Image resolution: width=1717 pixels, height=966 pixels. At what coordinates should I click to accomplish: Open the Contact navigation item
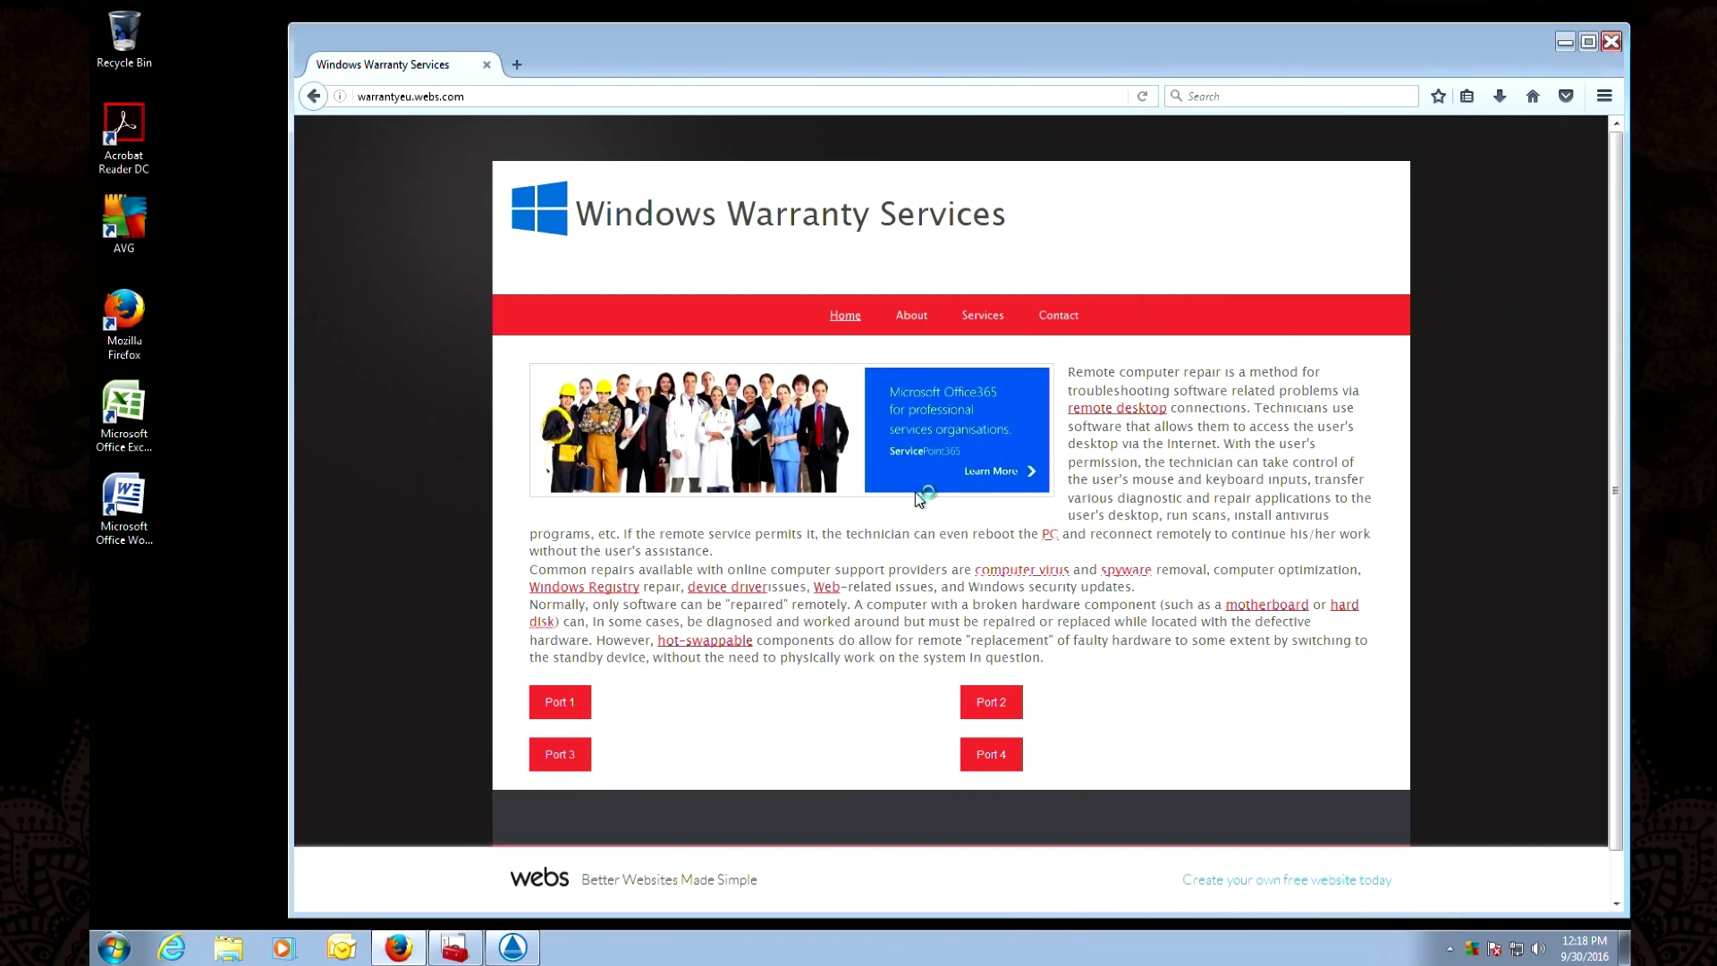click(1058, 315)
